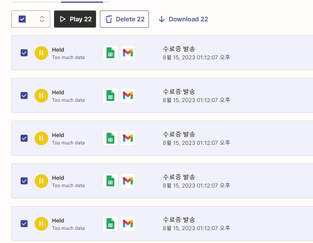This screenshot has width=313, height=243.
Task: Click the Google Sheets icon in the last row
Action: [x=111, y=224]
